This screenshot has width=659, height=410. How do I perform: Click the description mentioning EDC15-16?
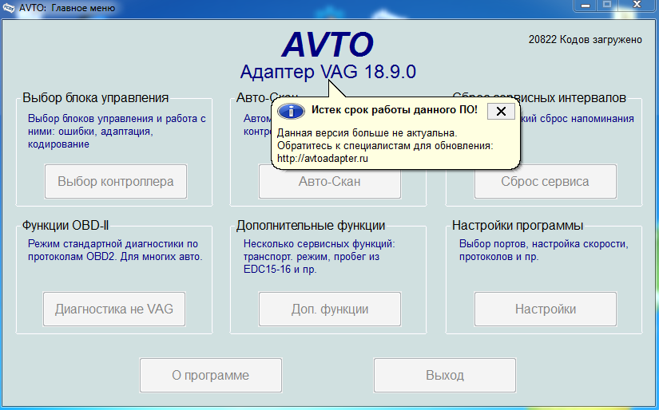tap(319, 256)
